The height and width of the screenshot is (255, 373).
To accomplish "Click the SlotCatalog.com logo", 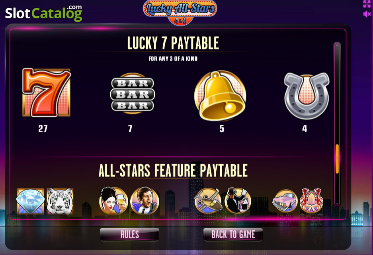I will tap(44, 13).
